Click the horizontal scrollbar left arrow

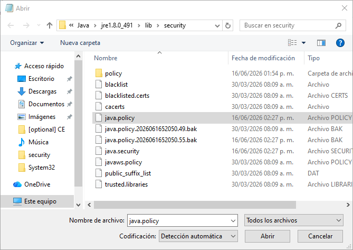[x=89, y=205]
